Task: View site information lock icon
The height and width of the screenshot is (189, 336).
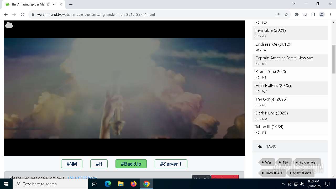Action: [x=33, y=14]
